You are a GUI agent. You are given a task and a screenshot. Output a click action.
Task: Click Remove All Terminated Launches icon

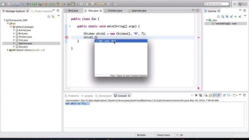pos(201,95)
